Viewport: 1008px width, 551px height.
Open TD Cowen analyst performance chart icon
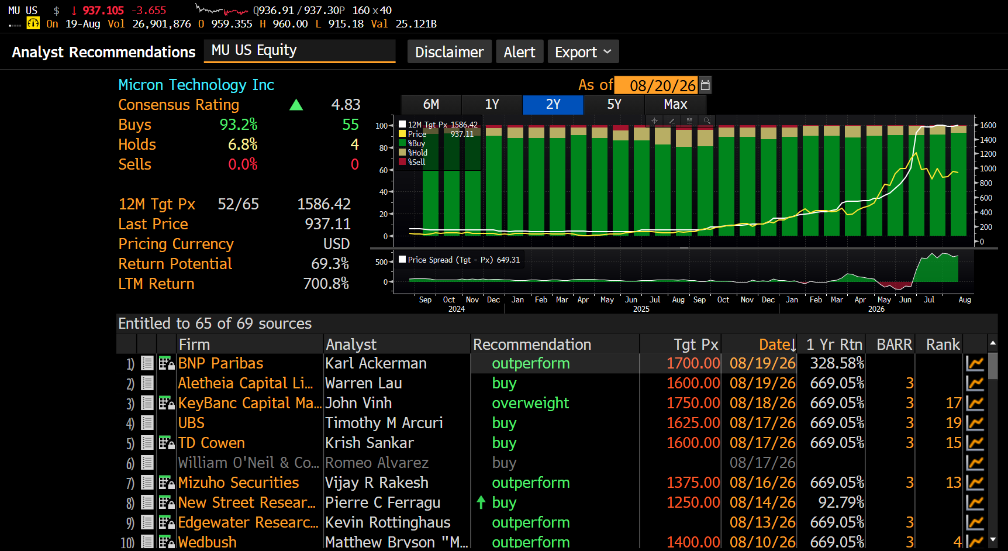click(975, 443)
